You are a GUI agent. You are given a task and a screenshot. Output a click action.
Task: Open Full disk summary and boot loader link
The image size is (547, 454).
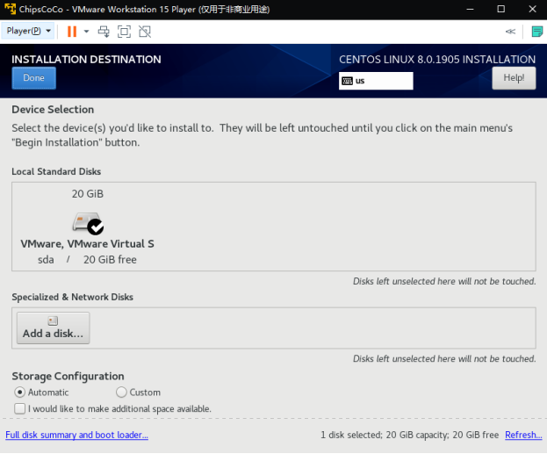[x=76, y=435]
